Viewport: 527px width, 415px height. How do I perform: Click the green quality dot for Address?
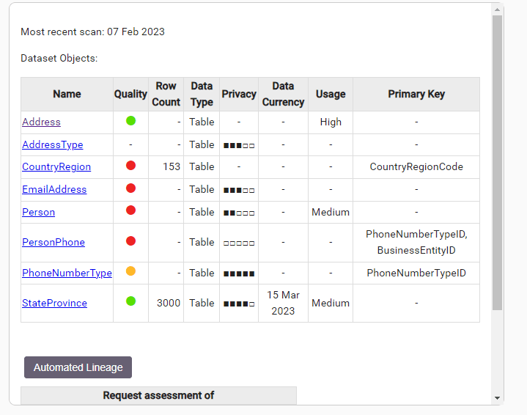(130, 121)
